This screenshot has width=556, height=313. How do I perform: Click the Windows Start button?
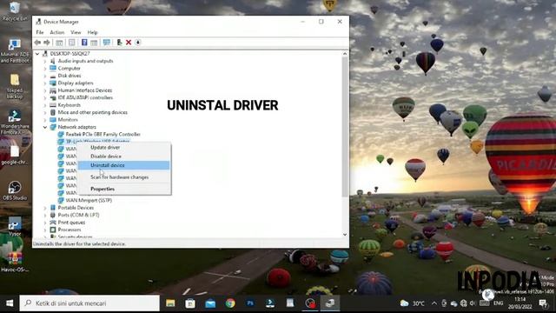click(10, 303)
